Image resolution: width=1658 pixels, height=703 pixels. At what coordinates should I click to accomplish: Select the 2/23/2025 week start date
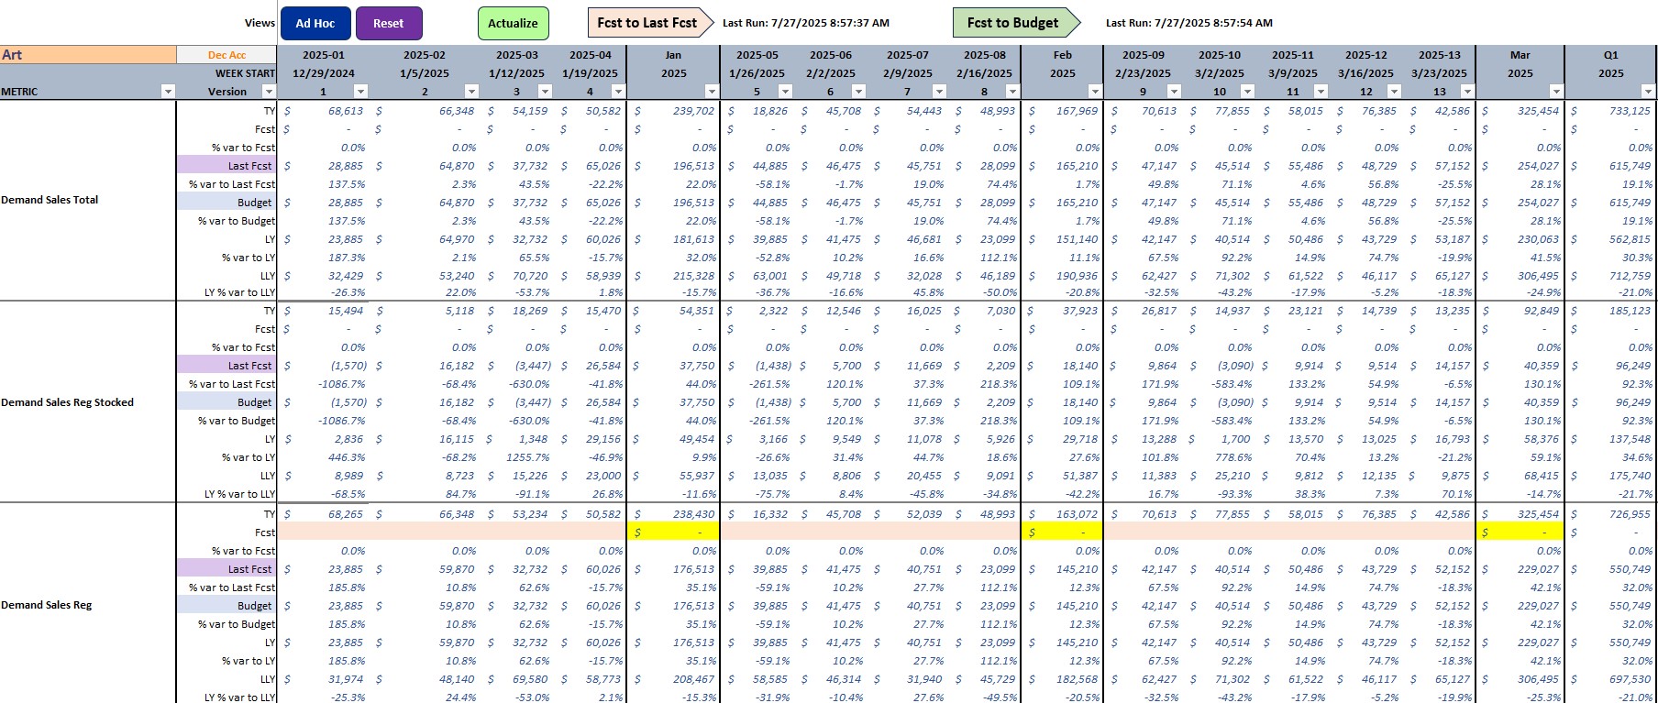click(x=1143, y=73)
